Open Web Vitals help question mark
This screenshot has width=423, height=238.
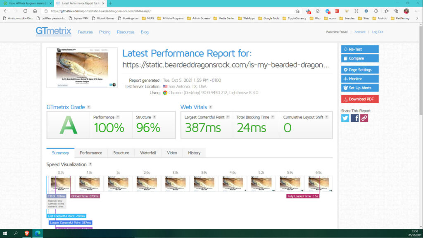pos(211,107)
